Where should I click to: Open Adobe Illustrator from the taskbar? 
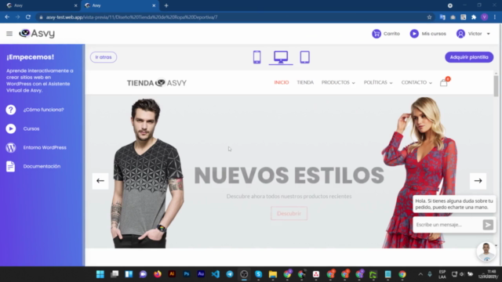pyautogui.click(x=172, y=274)
